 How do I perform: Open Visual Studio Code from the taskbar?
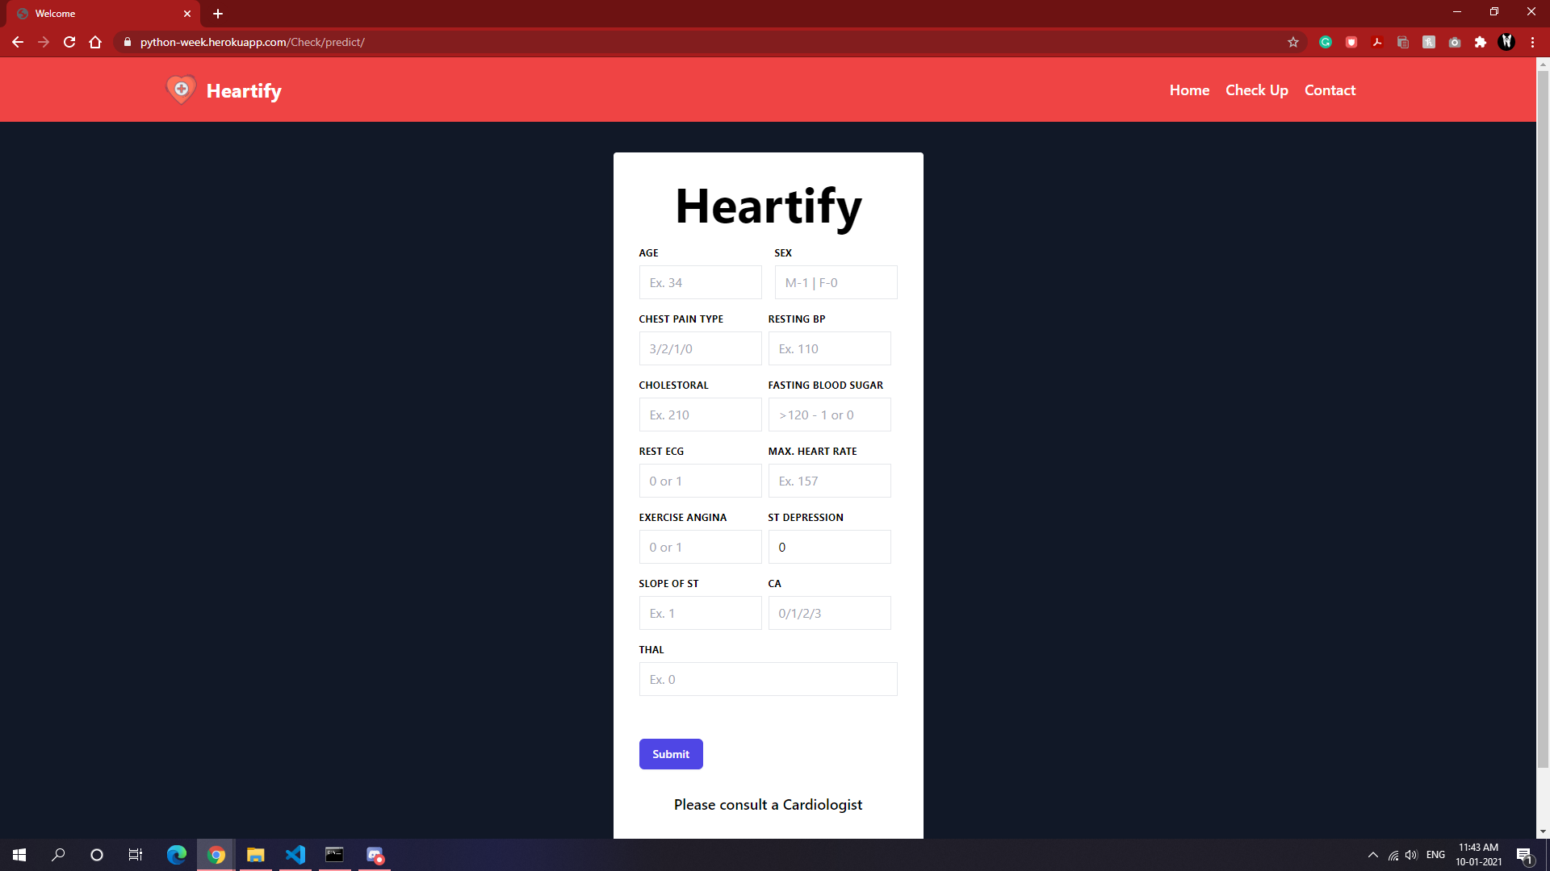click(x=295, y=855)
